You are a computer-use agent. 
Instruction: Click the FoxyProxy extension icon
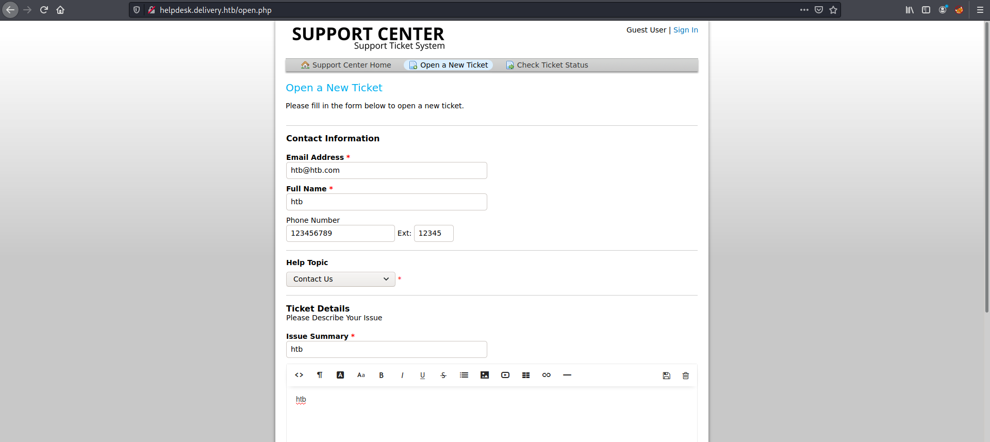pos(959,10)
